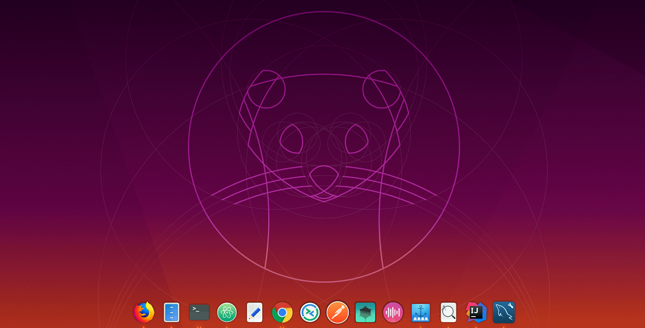Open Firefox from the dock

tap(144, 312)
